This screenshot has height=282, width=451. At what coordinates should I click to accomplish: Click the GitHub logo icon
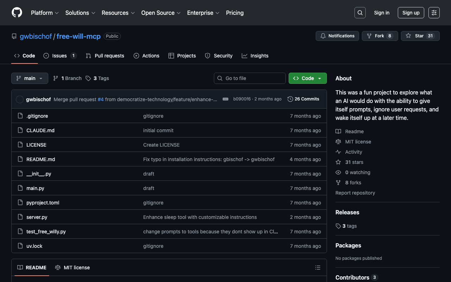[17, 13]
